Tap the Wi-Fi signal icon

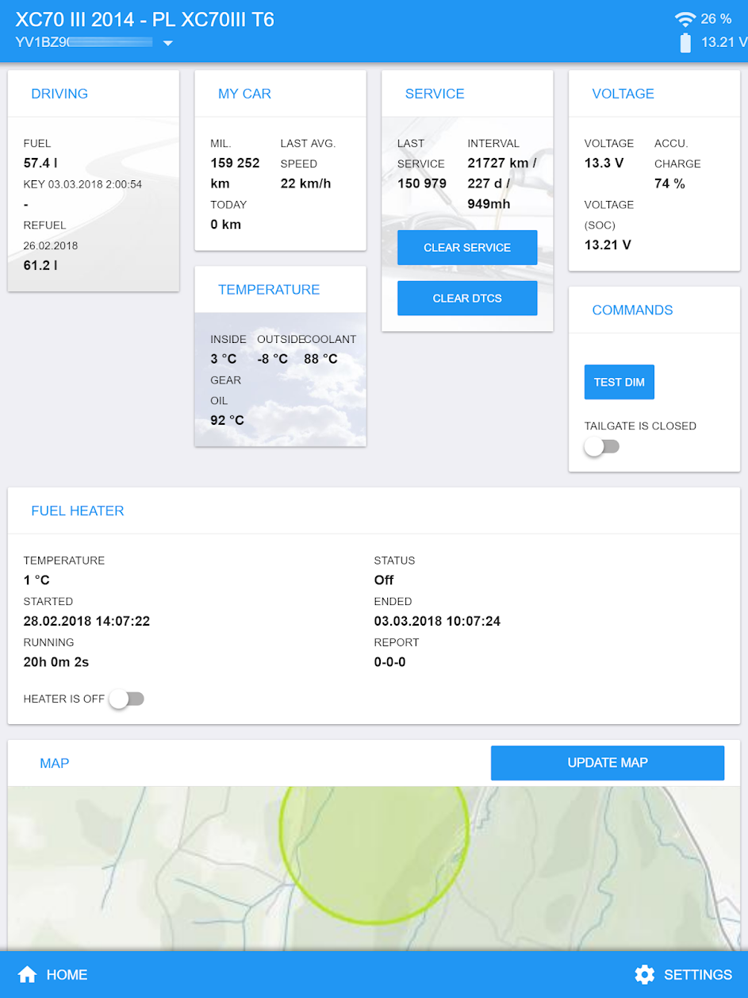685,19
